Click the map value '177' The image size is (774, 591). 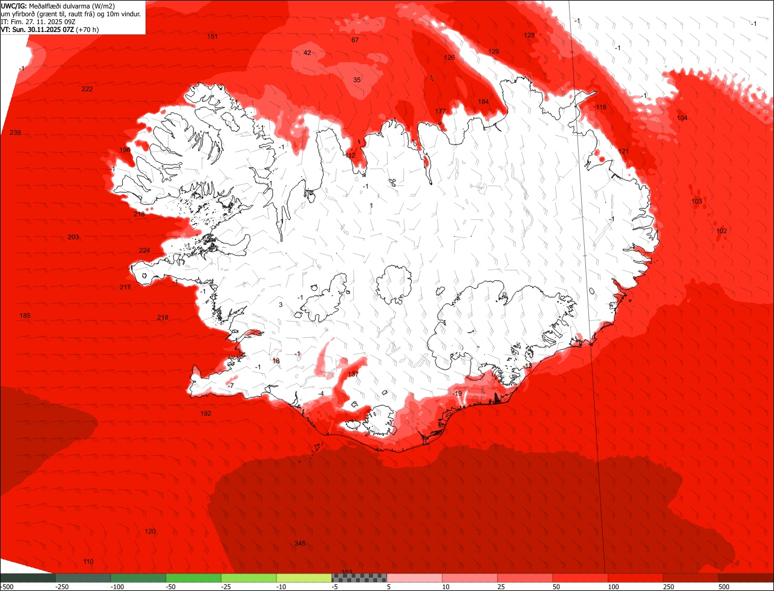pos(440,111)
